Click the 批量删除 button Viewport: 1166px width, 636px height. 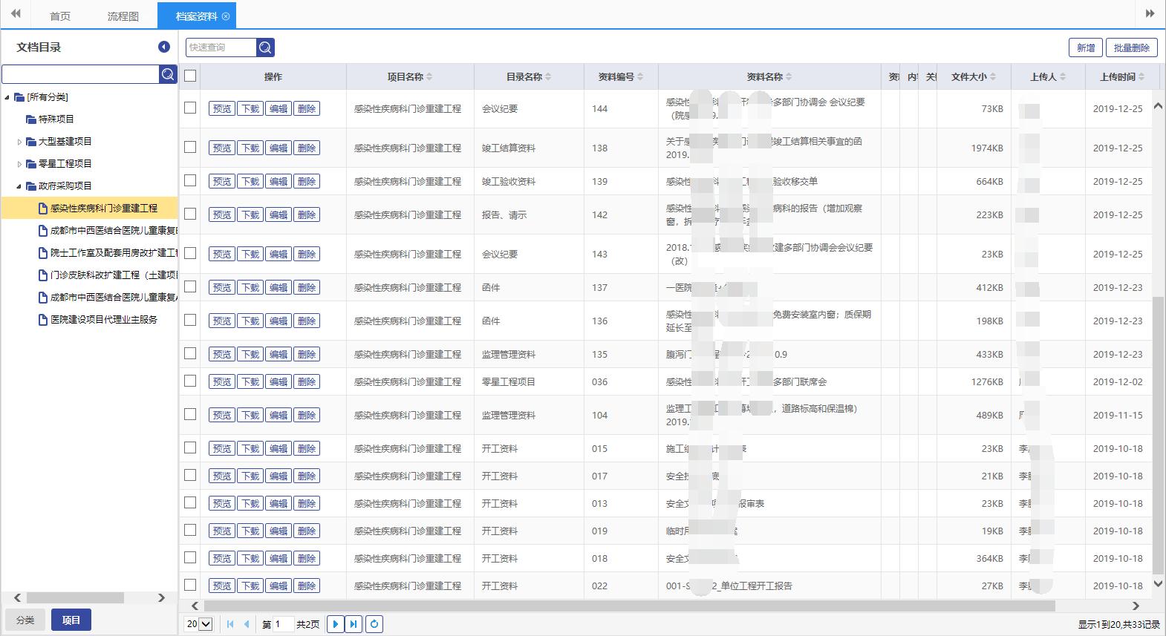click(1131, 47)
